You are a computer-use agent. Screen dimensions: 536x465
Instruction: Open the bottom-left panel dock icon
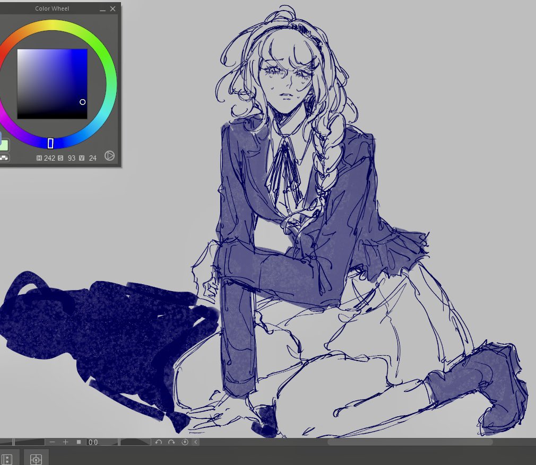(6, 459)
